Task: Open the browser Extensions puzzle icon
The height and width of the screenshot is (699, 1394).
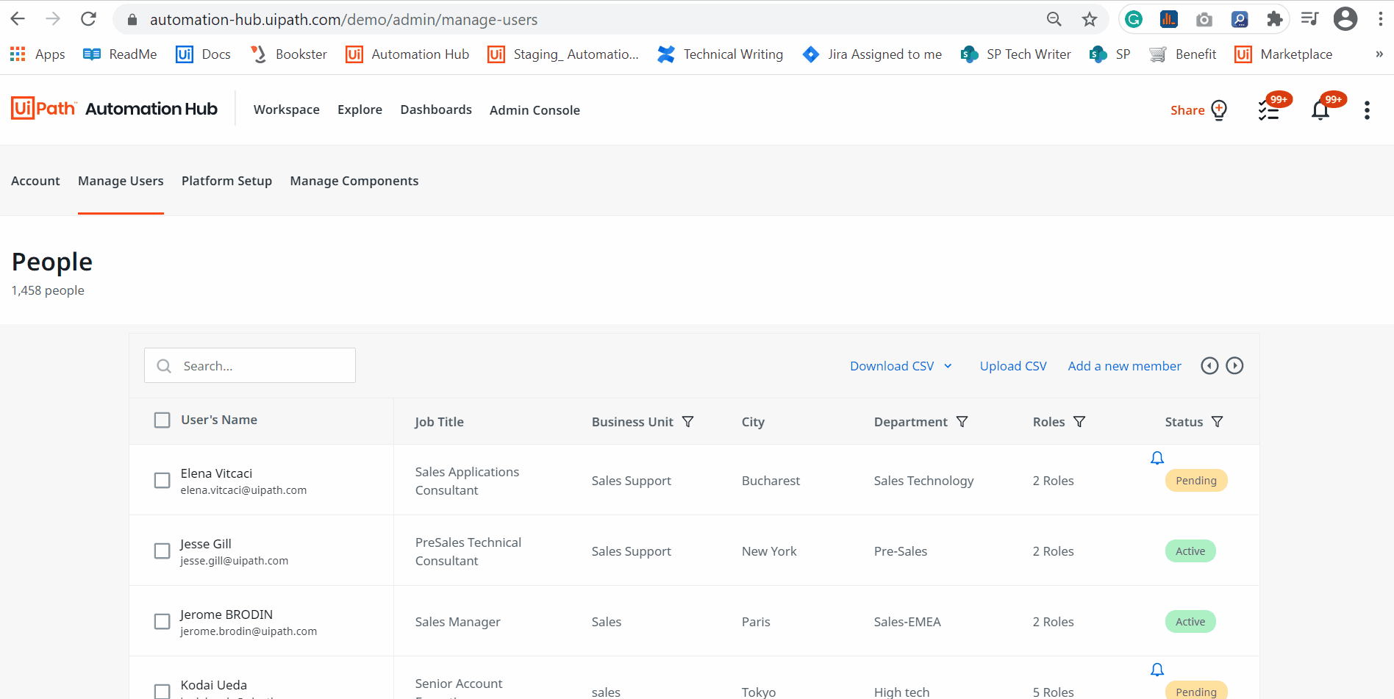Action: 1275,19
